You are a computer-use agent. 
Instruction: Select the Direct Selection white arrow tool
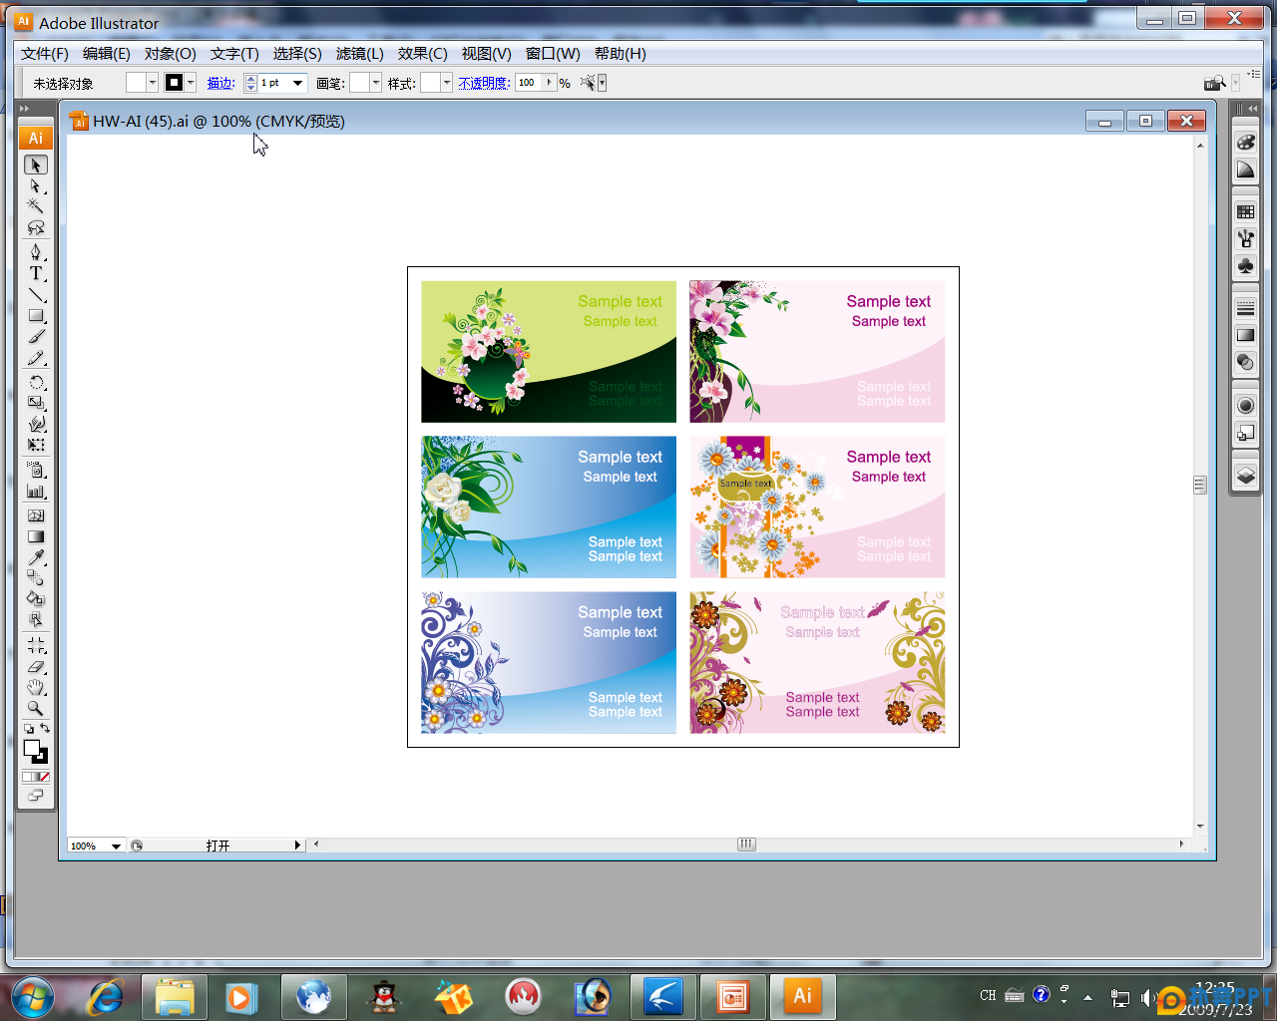(36, 186)
